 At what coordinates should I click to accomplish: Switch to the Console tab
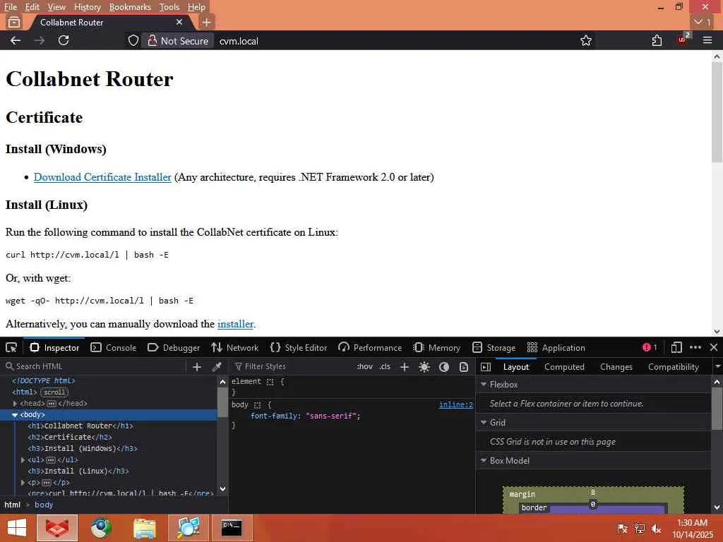[x=114, y=347]
